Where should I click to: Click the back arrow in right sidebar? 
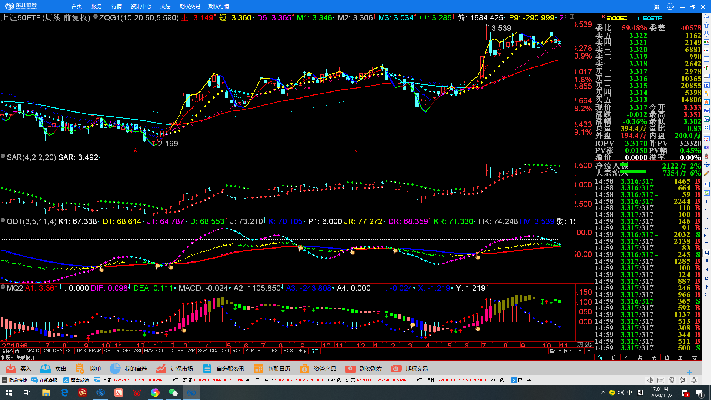coord(707,17)
